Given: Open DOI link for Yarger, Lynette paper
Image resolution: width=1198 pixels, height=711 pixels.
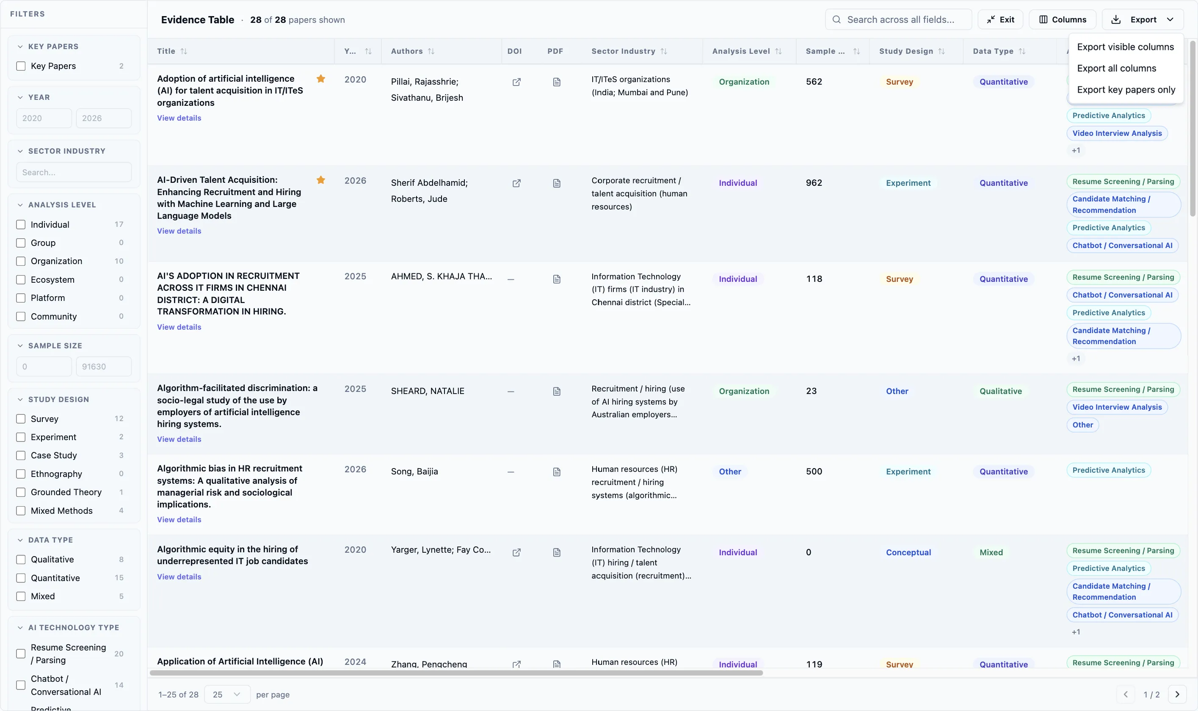Looking at the screenshot, I should point(516,552).
